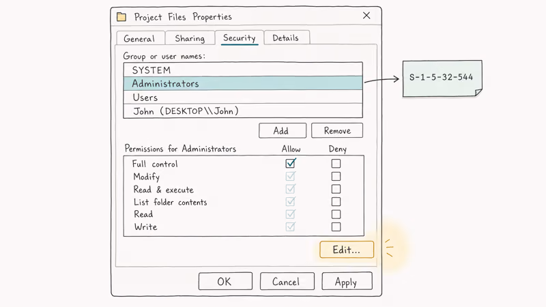Screen dimensions: 546x307
Task: Click Cancel to discard changes
Action: pos(287,281)
